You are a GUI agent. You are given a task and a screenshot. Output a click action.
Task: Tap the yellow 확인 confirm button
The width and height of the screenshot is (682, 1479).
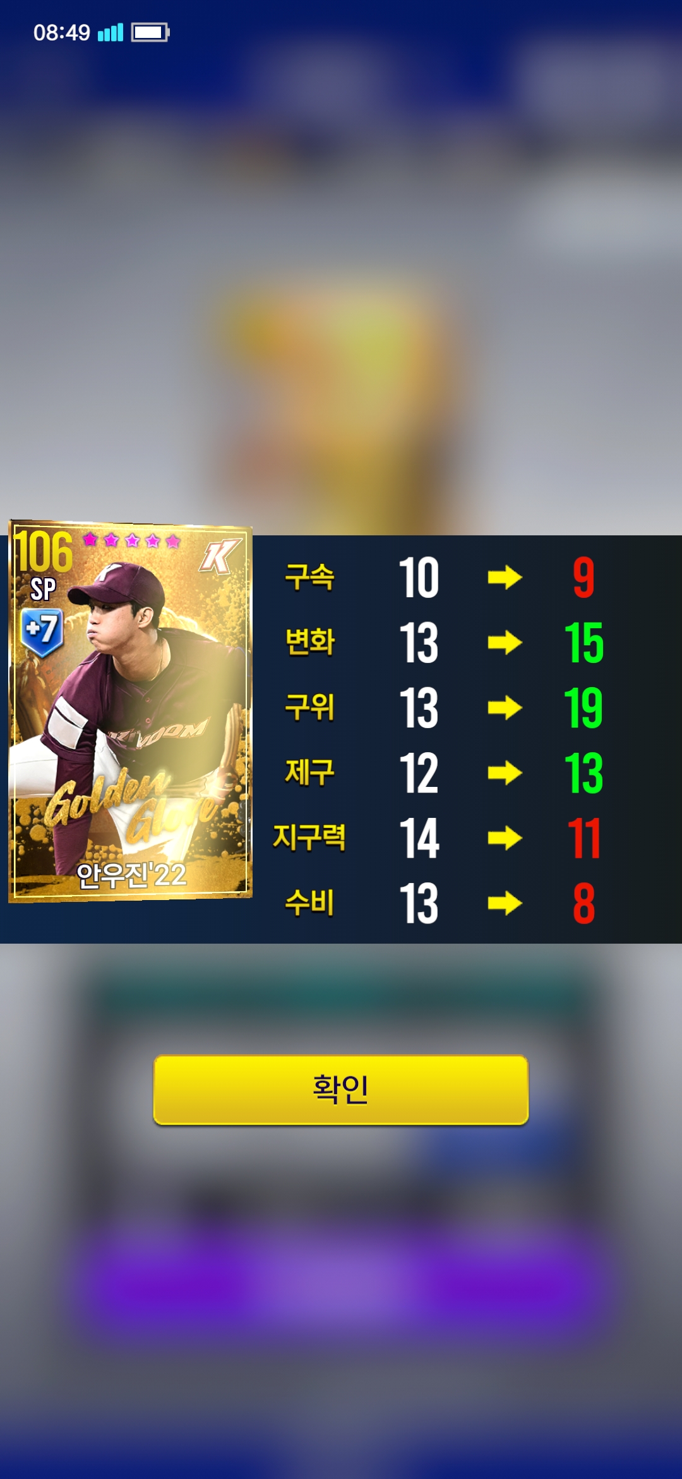point(341,1089)
